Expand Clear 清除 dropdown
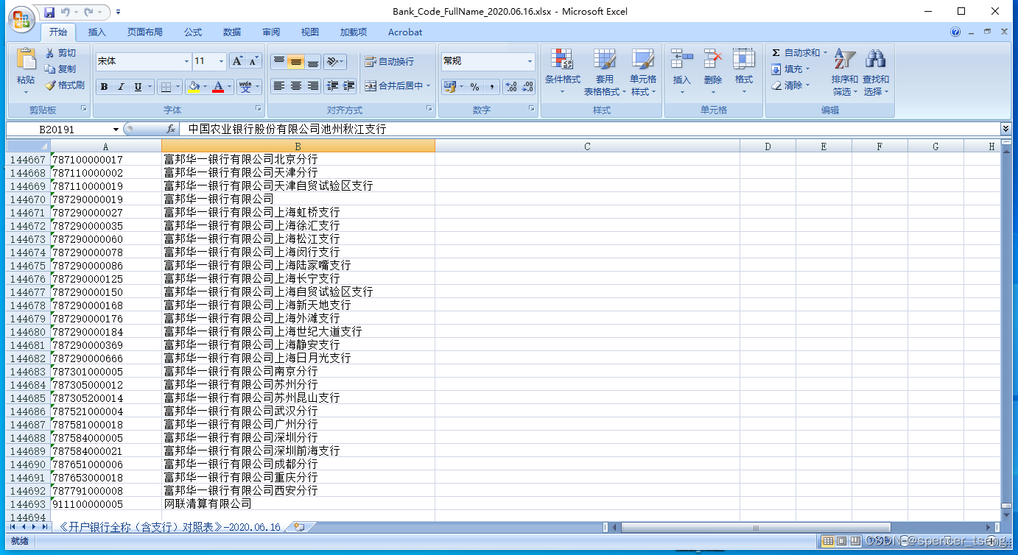Image resolution: width=1018 pixels, height=555 pixels. [807, 85]
